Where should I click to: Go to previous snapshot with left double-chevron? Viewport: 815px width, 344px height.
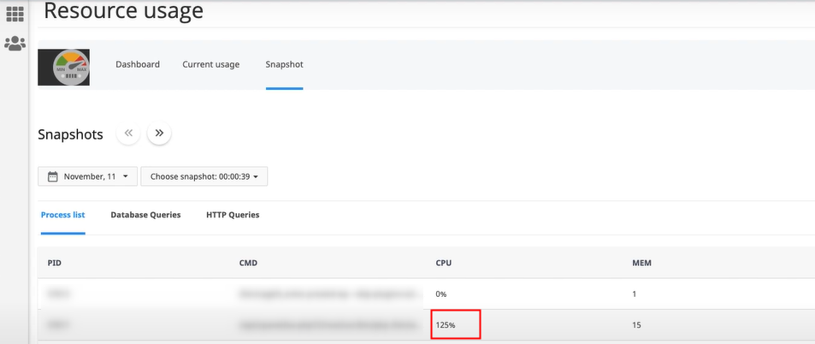pyautogui.click(x=128, y=133)
